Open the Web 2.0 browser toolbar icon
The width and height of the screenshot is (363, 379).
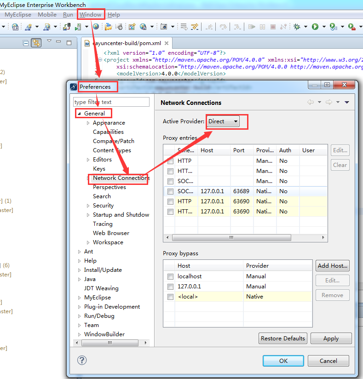pos(15,27)
